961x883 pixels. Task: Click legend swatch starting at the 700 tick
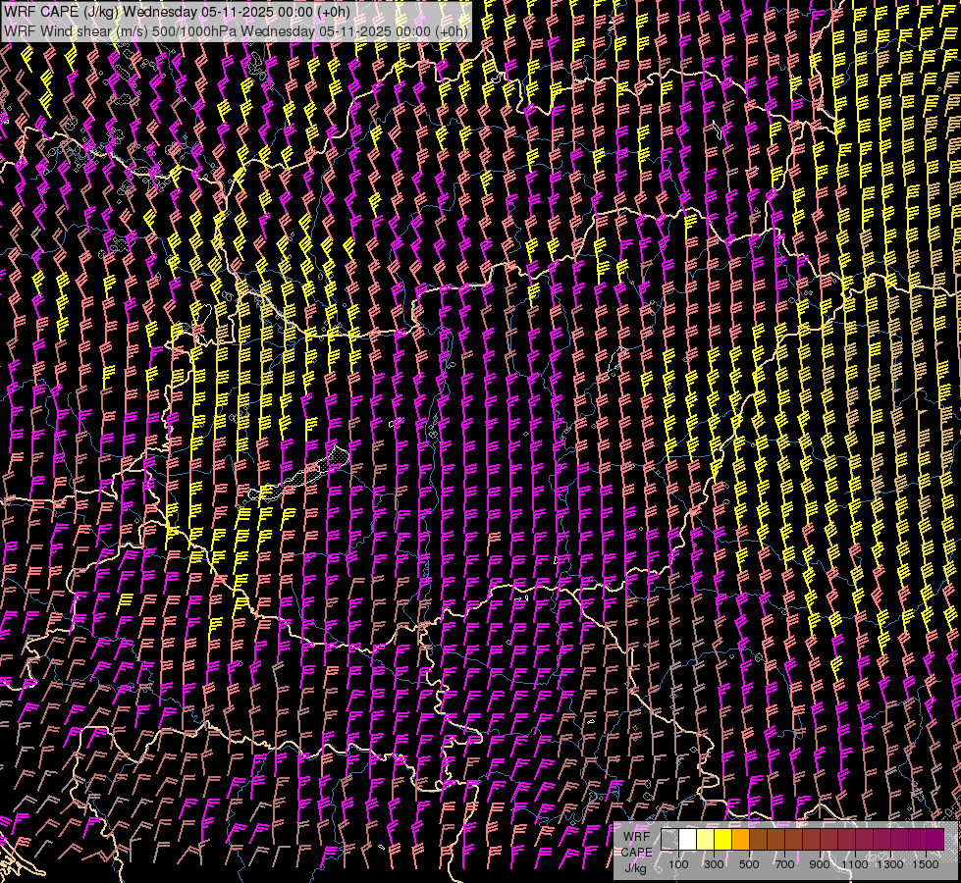click(793, 840)
